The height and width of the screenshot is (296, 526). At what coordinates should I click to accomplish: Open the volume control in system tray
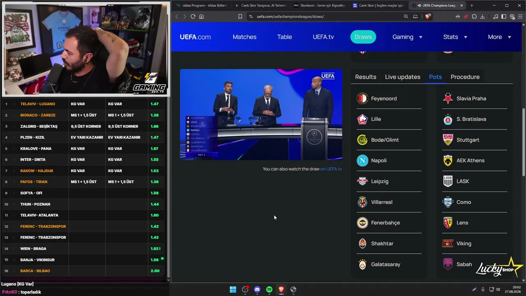click(x=498, y=289)
